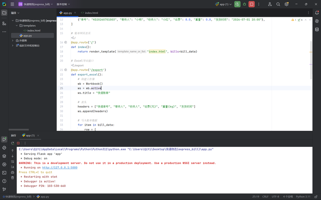Open Search Everywhere magnifier
This screenshot has width=321, height=200.
click(x=278, y=4)
